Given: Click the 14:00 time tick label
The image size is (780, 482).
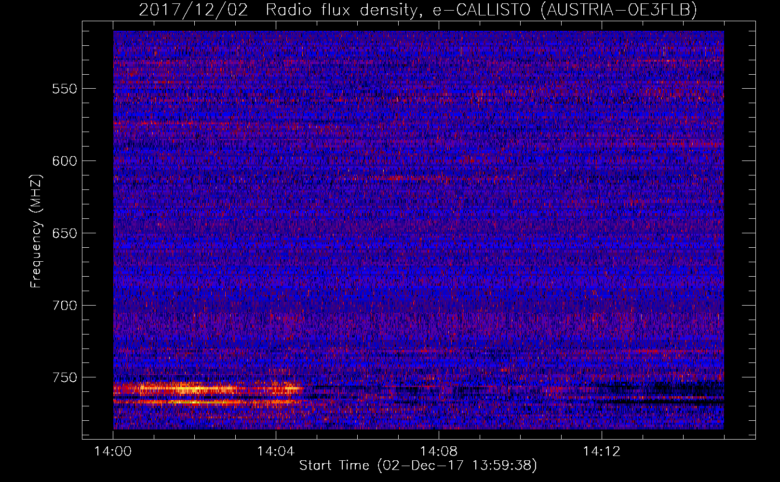Looking at the screenshot, I should [x=113, y=452].
